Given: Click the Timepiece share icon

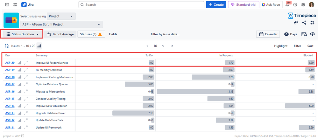Looking at the screenshot, I should 304,23.
